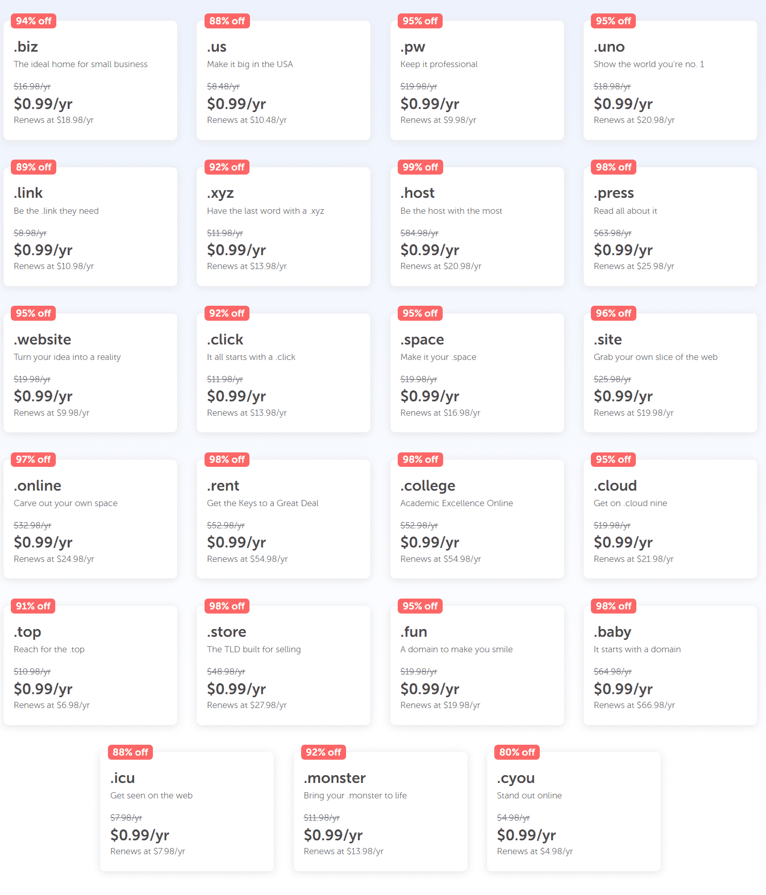
Task: Click $0.99/yr price on .click card
Action: pyautogui.click(x=237, y=396)
